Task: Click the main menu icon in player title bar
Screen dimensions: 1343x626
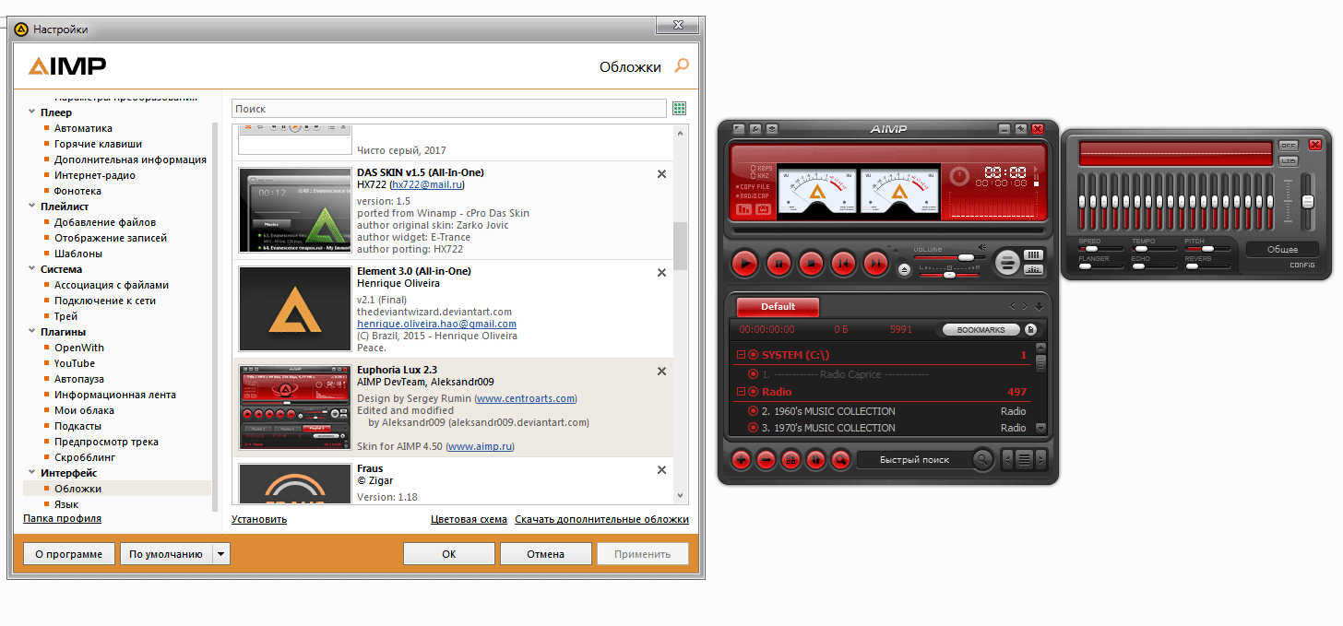Action: pos(738,129)
